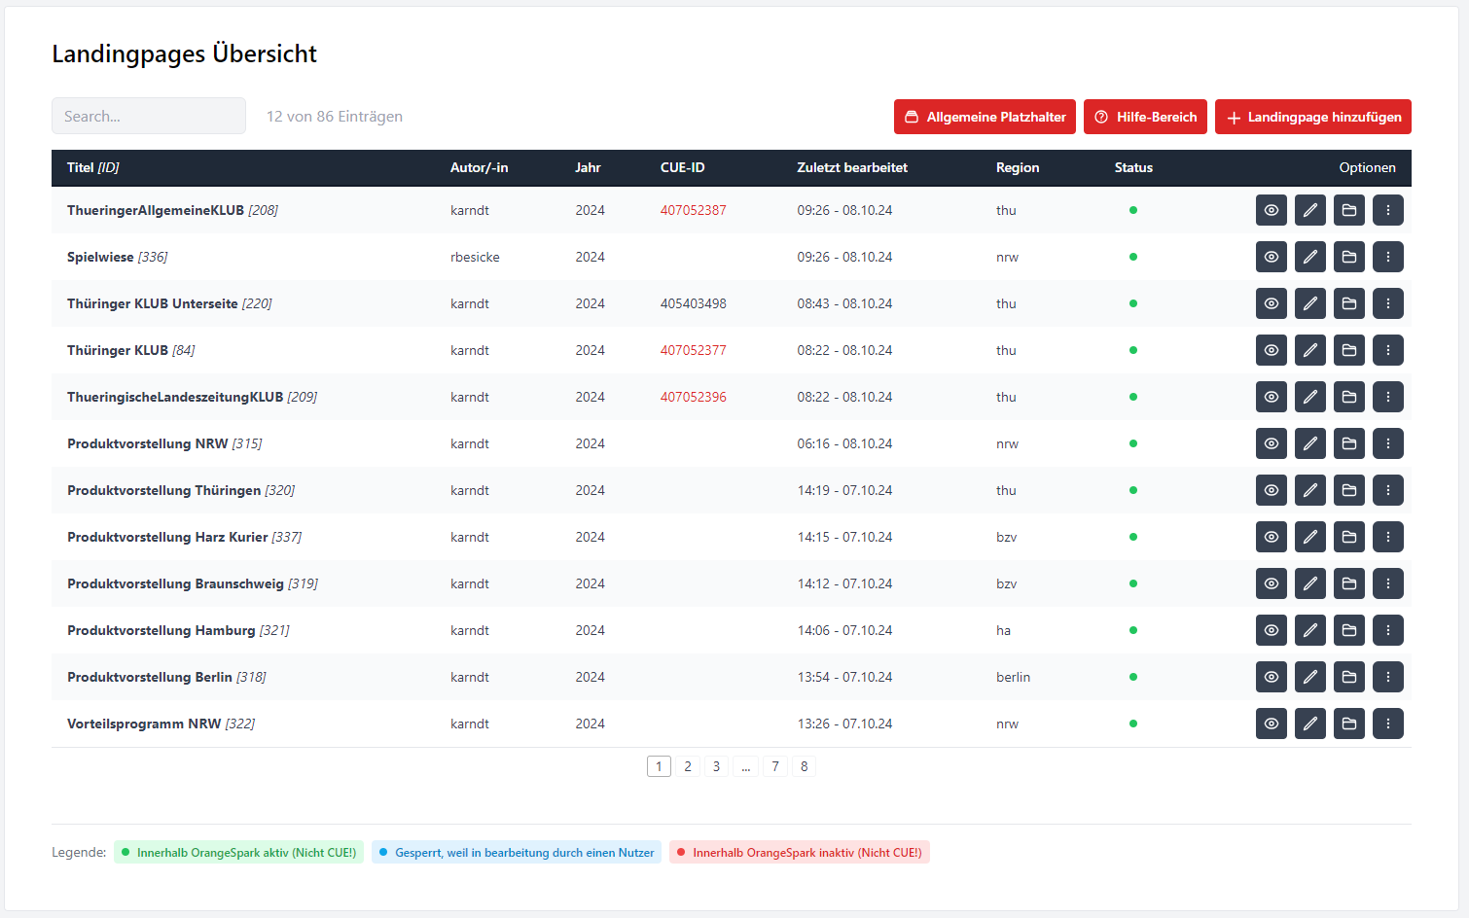Viewport: 1469px width, 918px height.
Task: Click the Landingpage hinzufügen button
Action: pos(1312,117)
